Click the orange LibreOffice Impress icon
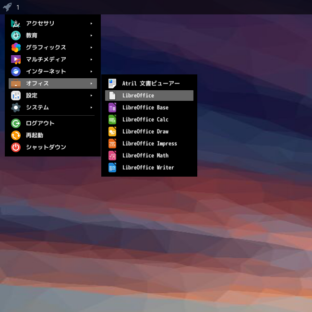 click(x=112, y=144)
